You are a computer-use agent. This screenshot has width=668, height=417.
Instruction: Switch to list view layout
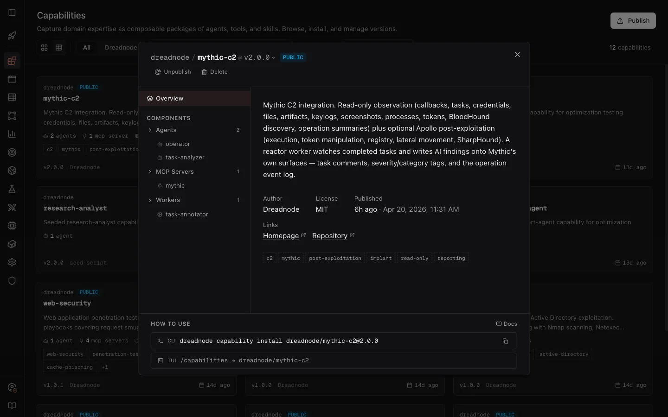point(58,47)
